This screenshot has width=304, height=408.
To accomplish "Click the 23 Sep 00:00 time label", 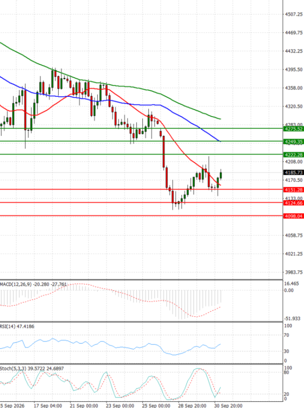I will [120, 405].
